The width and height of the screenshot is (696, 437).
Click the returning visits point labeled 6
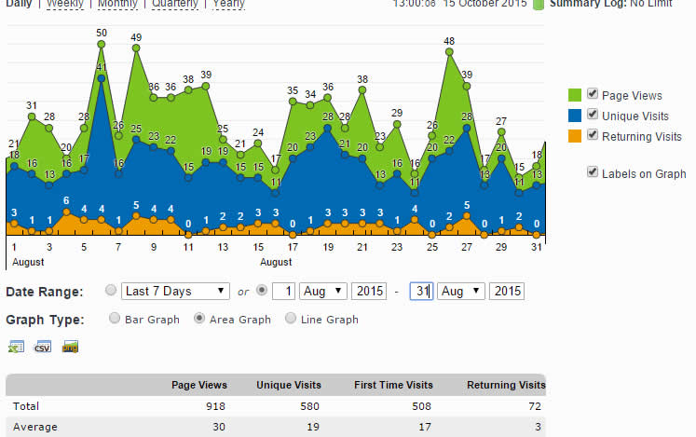(66, 212)
